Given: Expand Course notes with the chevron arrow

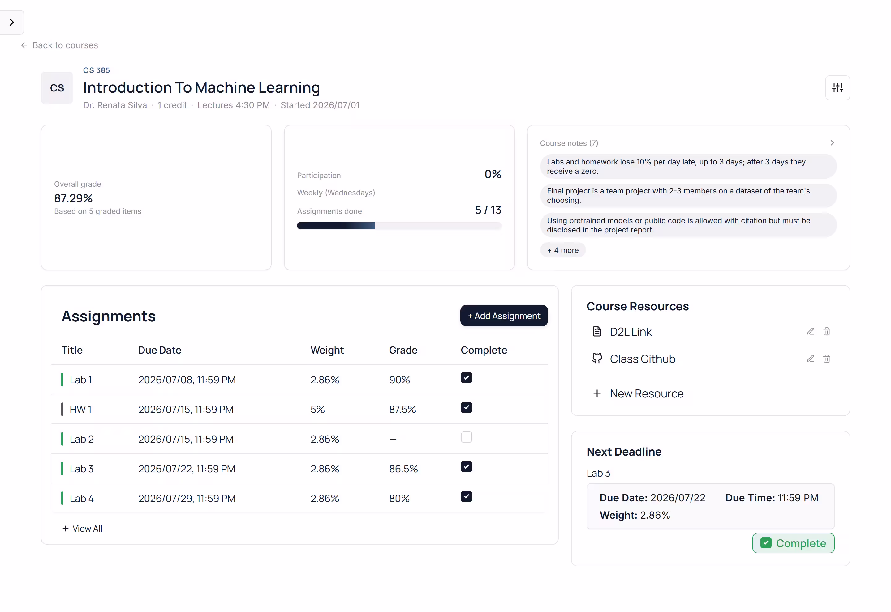Looking at the screenshot, I should click(832, 143).
